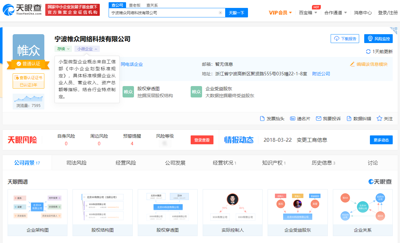Click the 我要投诉 envelope icon
The height and width of the screenshot is (243, 400).
[319, 119]
